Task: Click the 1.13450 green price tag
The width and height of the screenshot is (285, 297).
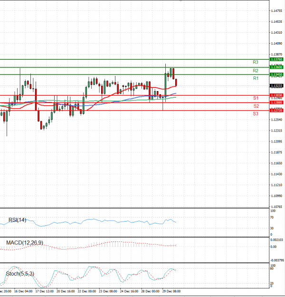Action: (276, 74)
